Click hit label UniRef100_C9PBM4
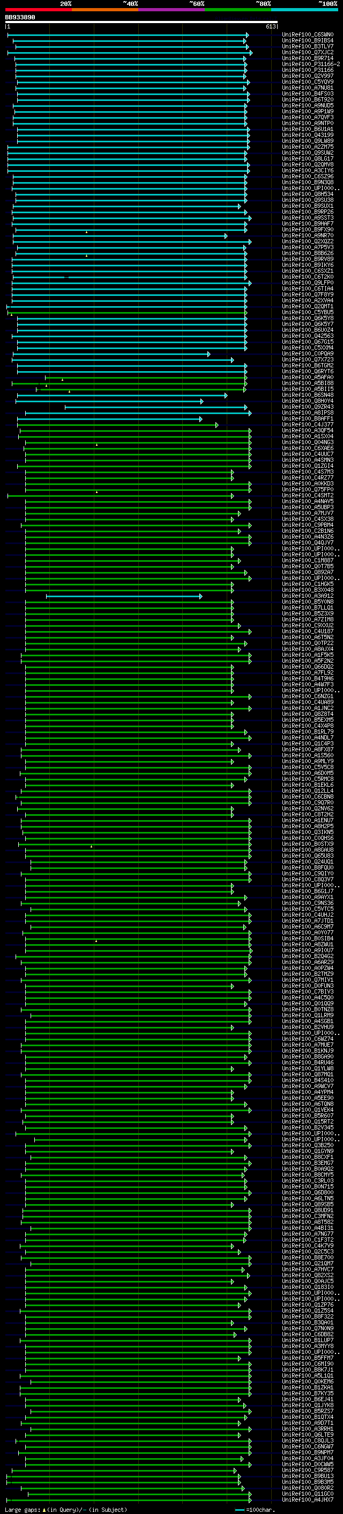The width and height of the screenshot is (343, 1514). (x=308, y=525)
